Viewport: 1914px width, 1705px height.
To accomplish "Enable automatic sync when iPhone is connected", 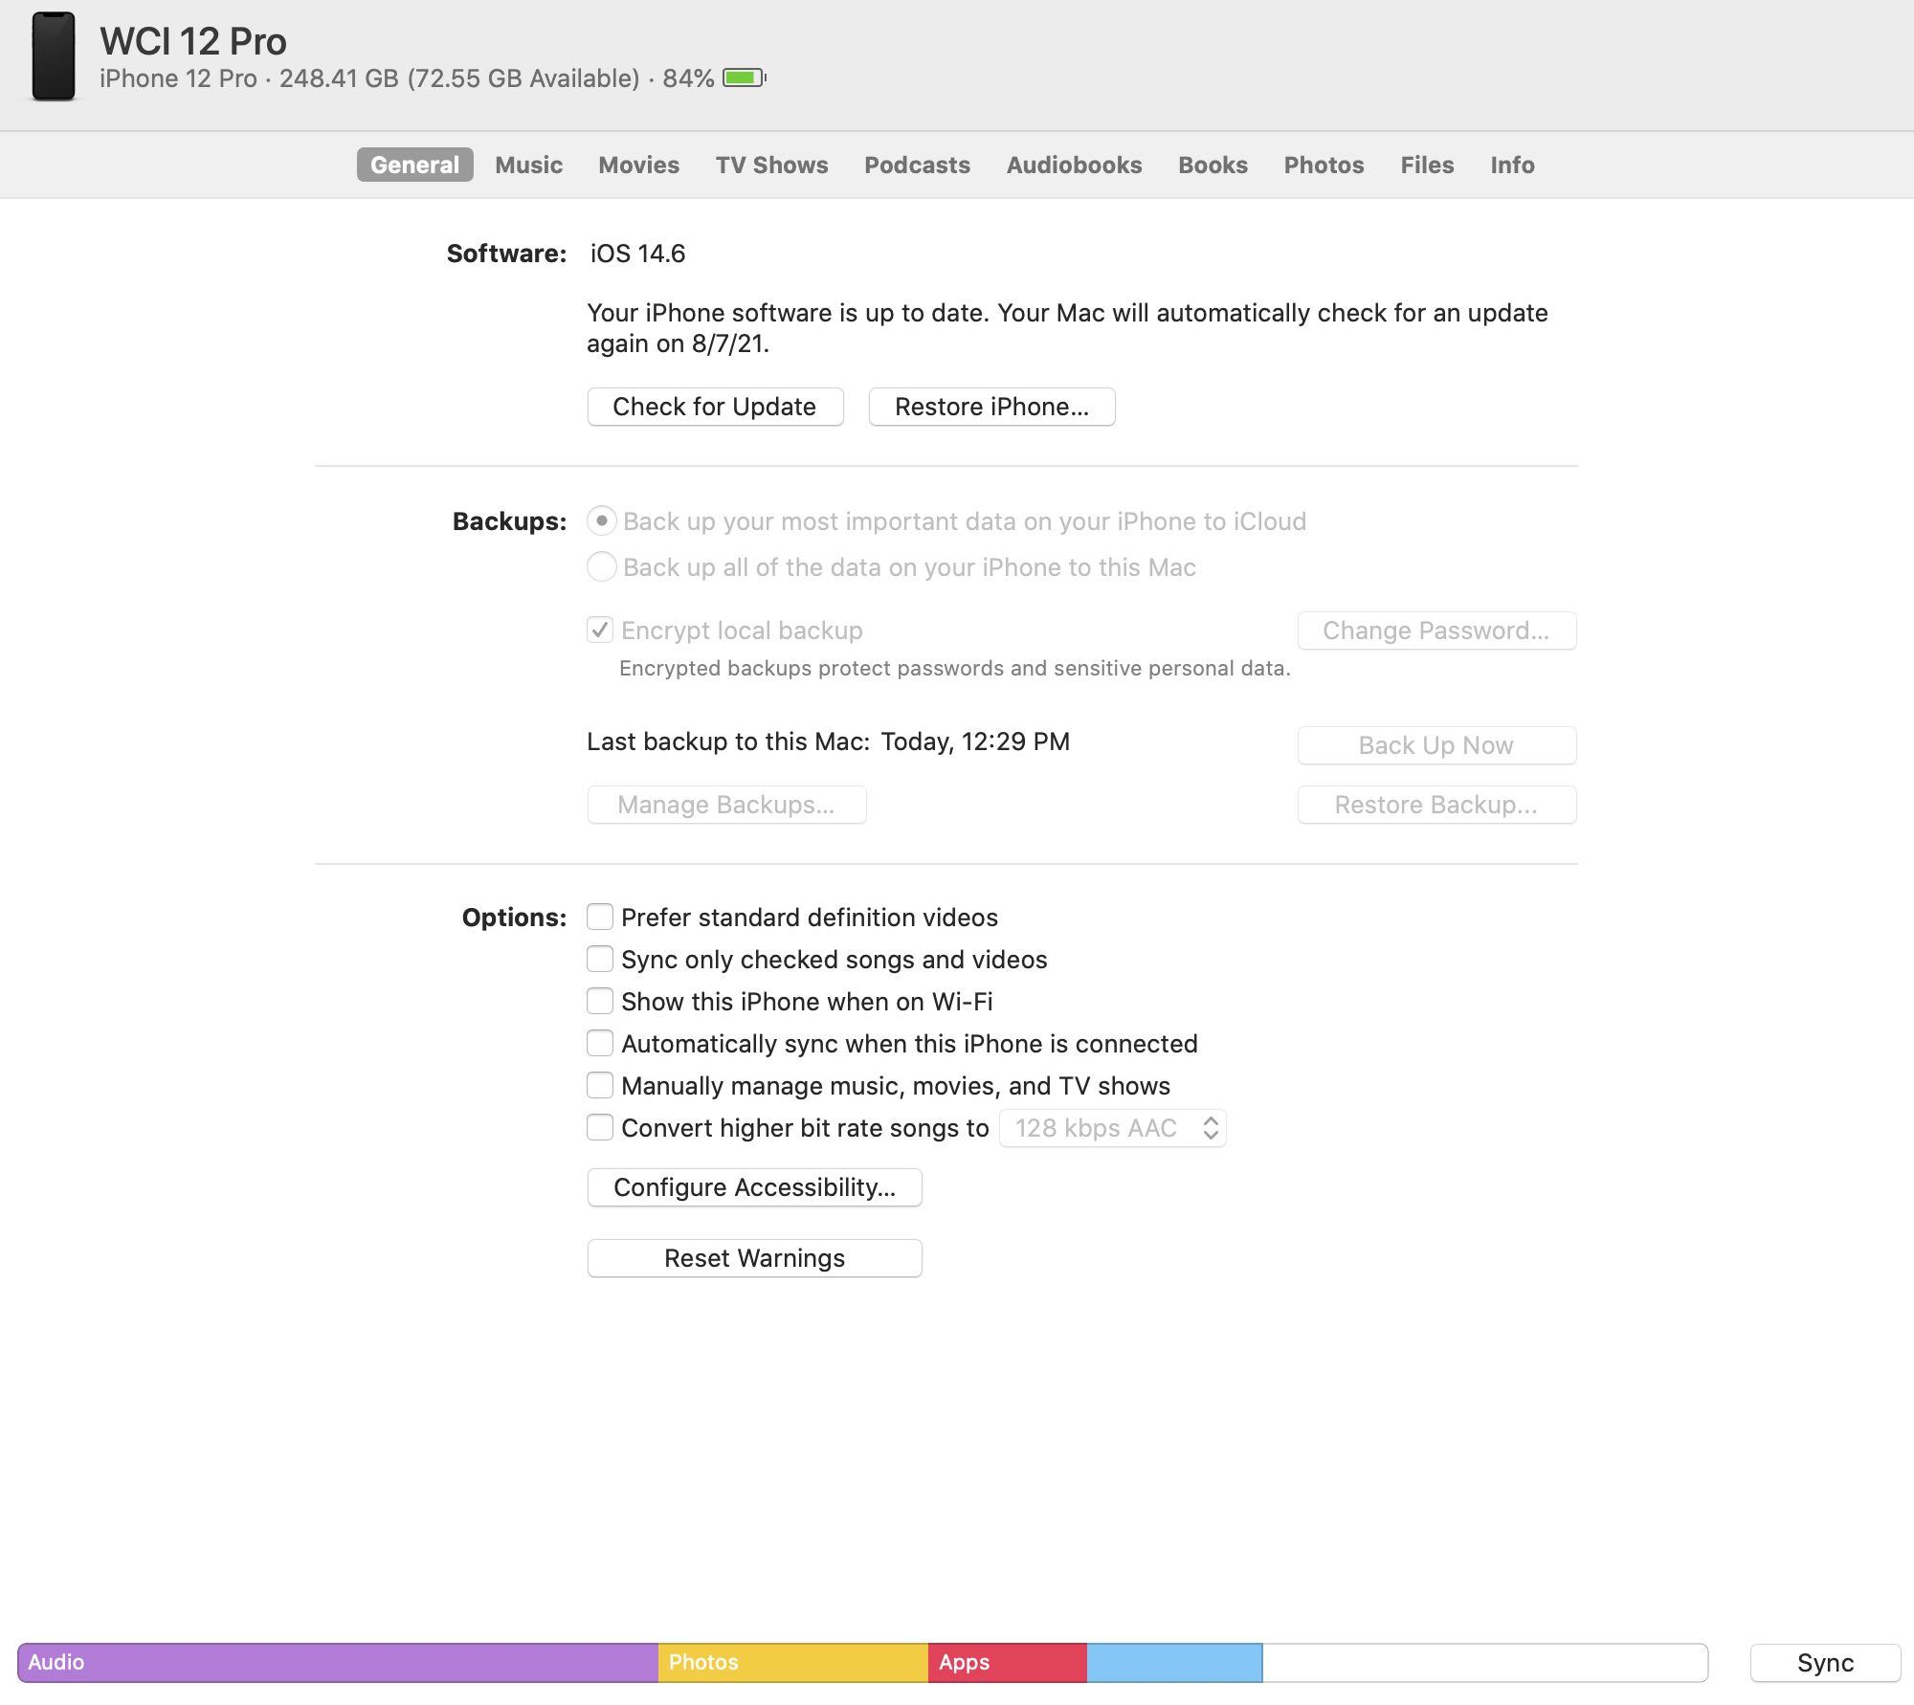I will click(600, 1043).
